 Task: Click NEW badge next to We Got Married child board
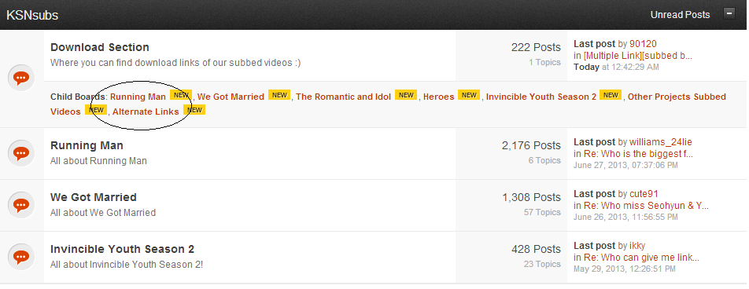279,95
